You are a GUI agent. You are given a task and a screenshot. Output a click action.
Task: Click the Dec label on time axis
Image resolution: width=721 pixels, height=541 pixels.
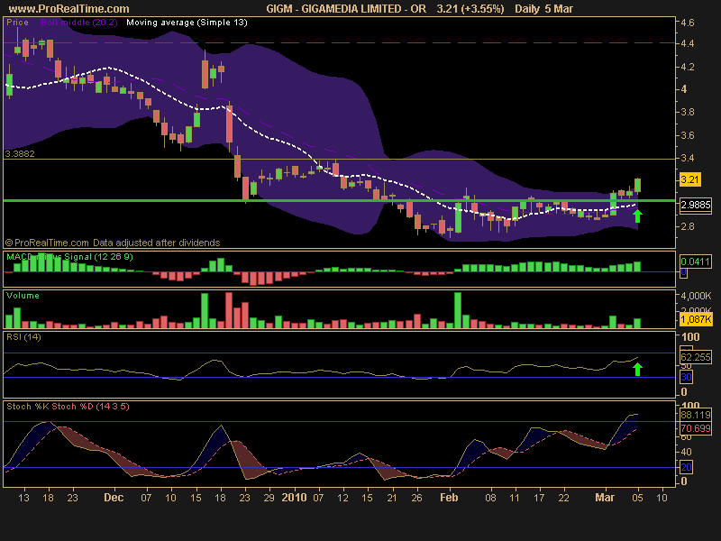114,498
